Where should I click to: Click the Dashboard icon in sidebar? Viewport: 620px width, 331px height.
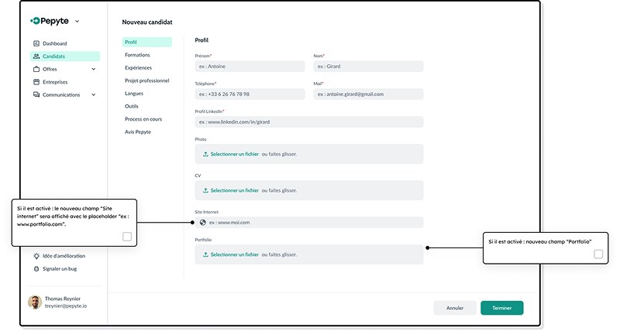[x=36, y=43]
